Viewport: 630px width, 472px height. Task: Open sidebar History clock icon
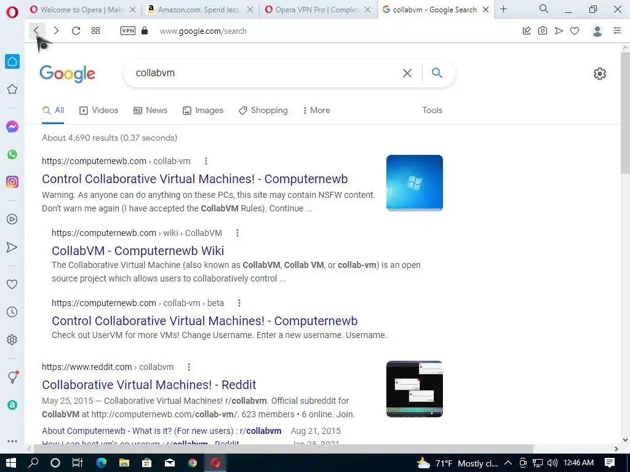click(x=12, y=312)
